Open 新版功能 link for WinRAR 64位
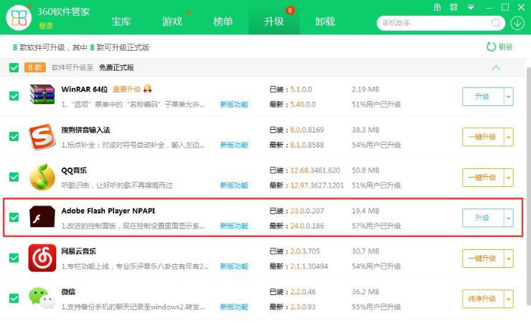The width and height of the screenshot is (531, 323). pos(234,105)
